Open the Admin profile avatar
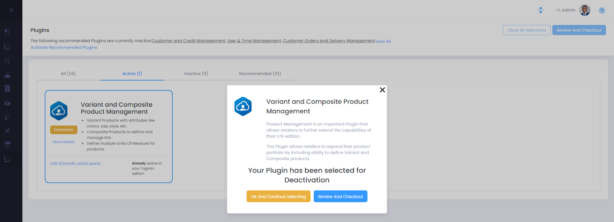Image resolution: width=614 pixels, height=222 pixels. 584,10
